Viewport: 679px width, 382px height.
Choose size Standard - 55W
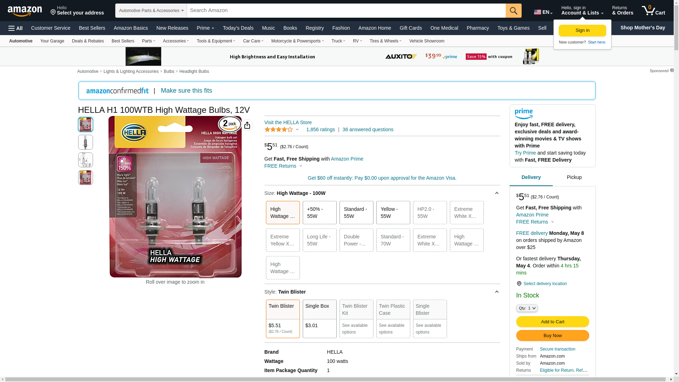tap(356, 213)
